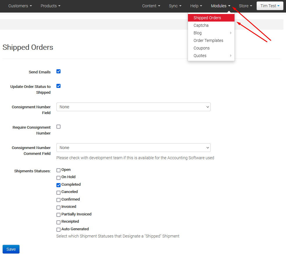This screenshot has width=286, height=255.
Task: Open the Consignment Number Field dropdown
Action: (133, 107)
